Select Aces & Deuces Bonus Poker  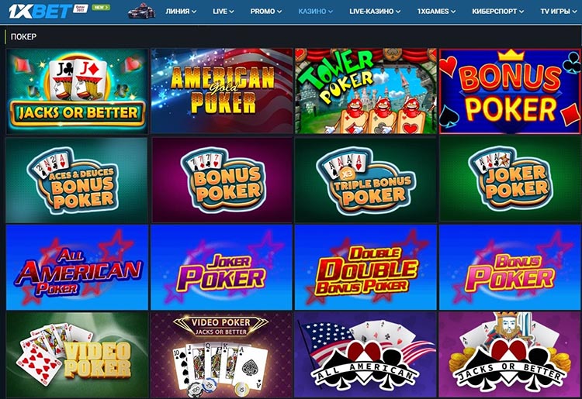coord(77,181)
